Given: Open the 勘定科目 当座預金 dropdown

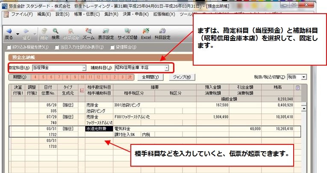Looking at the screenshot, I should 84,68.
